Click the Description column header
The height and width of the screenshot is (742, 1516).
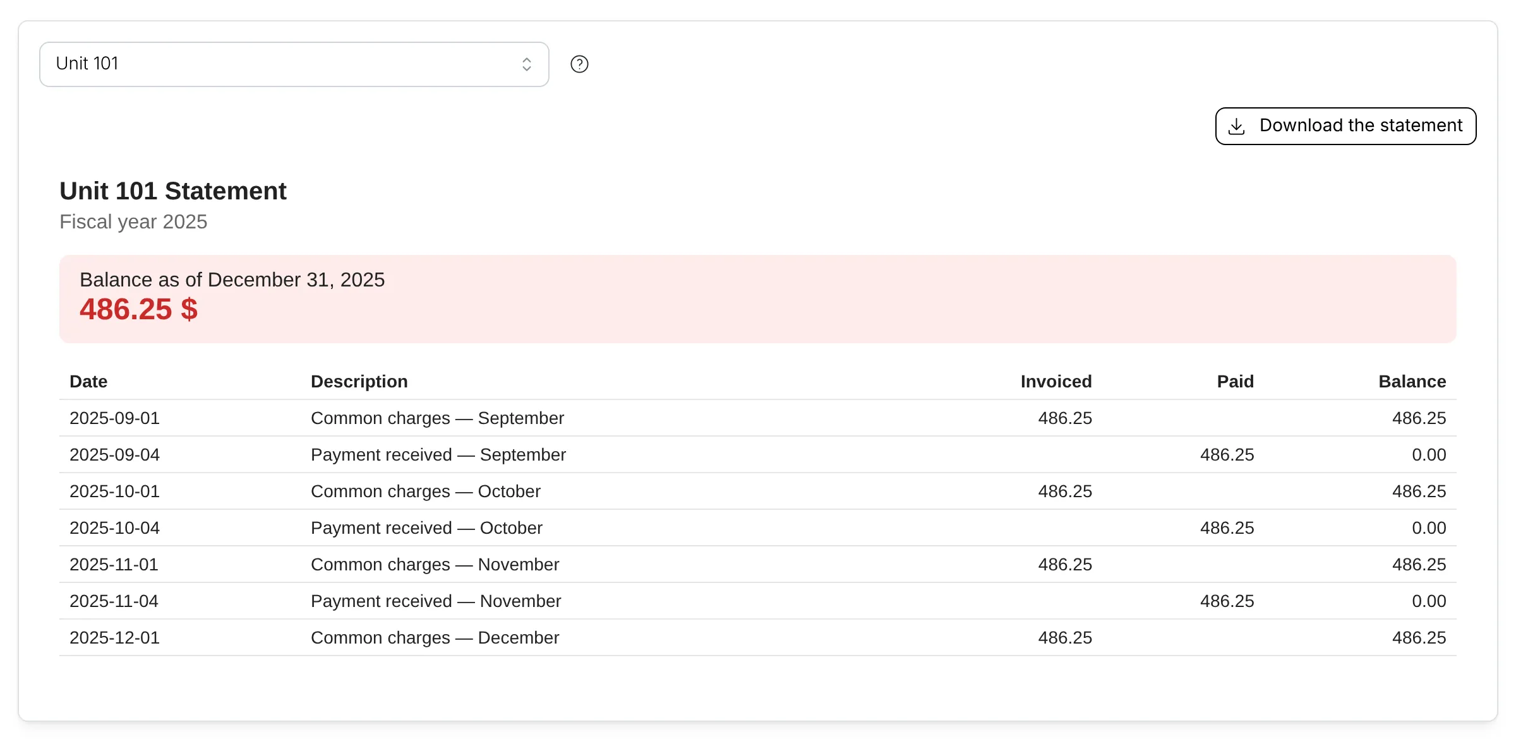click(x=359, y=382)
